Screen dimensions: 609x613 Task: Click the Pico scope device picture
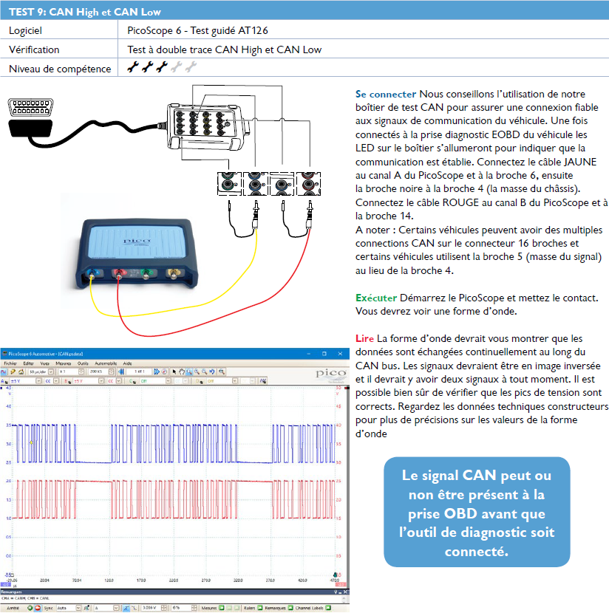coord(137,253)
